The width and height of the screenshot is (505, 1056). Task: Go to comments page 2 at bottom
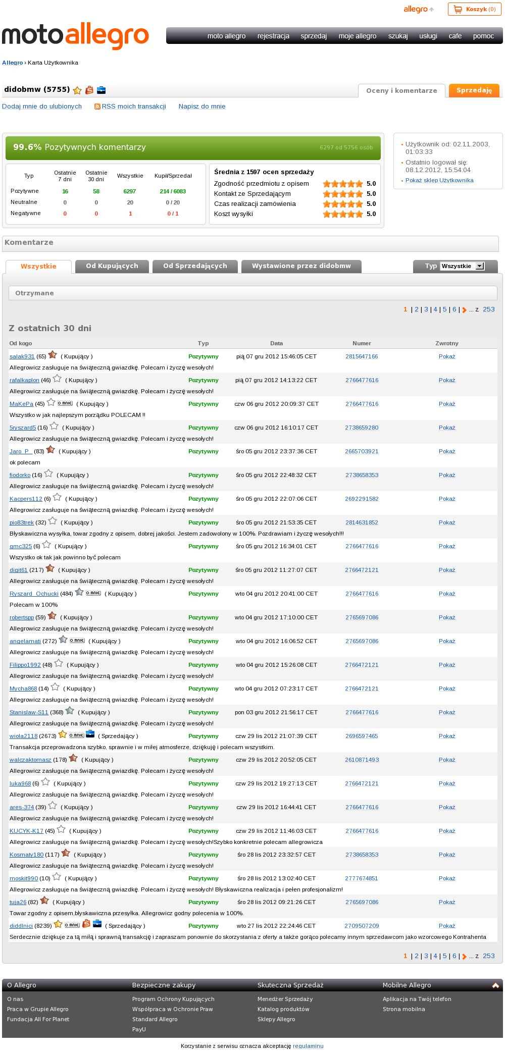(x=417, y=956)
